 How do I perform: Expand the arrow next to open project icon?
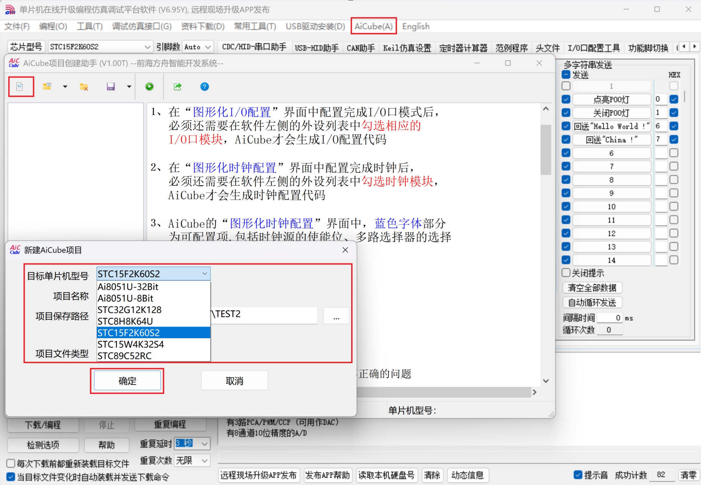pyautogui.click(x=65, y=87)
